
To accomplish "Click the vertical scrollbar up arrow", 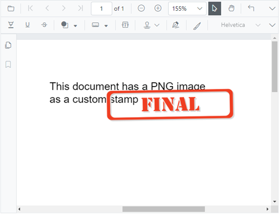I will (275, 38).
